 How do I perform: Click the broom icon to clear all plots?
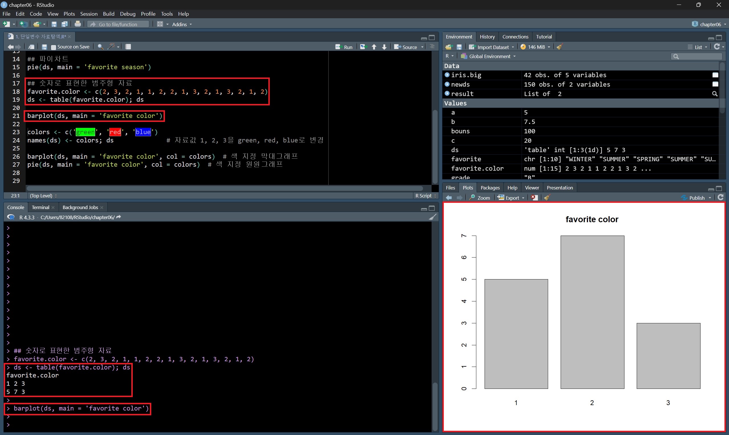tap(547, 198)
